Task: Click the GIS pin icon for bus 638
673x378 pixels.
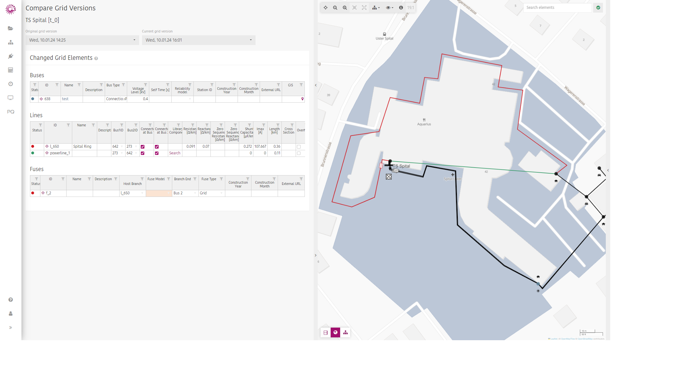Action: pyautogui.click(x=302, y=99)
